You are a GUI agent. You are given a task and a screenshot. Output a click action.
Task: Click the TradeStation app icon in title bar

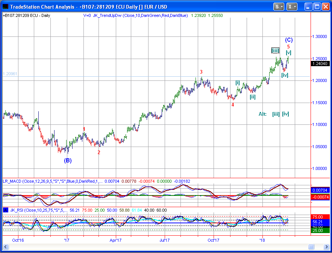click(5, 7)
